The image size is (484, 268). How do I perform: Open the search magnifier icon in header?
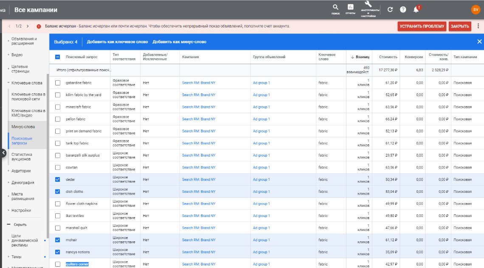[x=335, y=8]
